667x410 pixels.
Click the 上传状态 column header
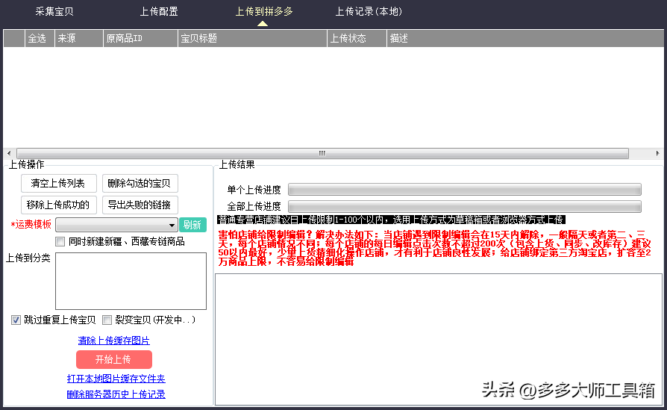point(357,38)
